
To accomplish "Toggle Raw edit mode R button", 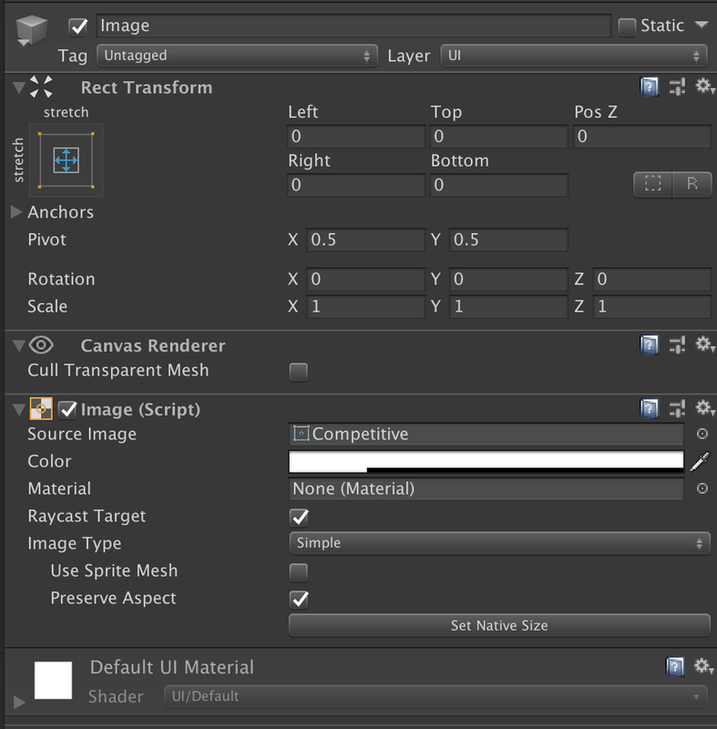I will point(691,184).
